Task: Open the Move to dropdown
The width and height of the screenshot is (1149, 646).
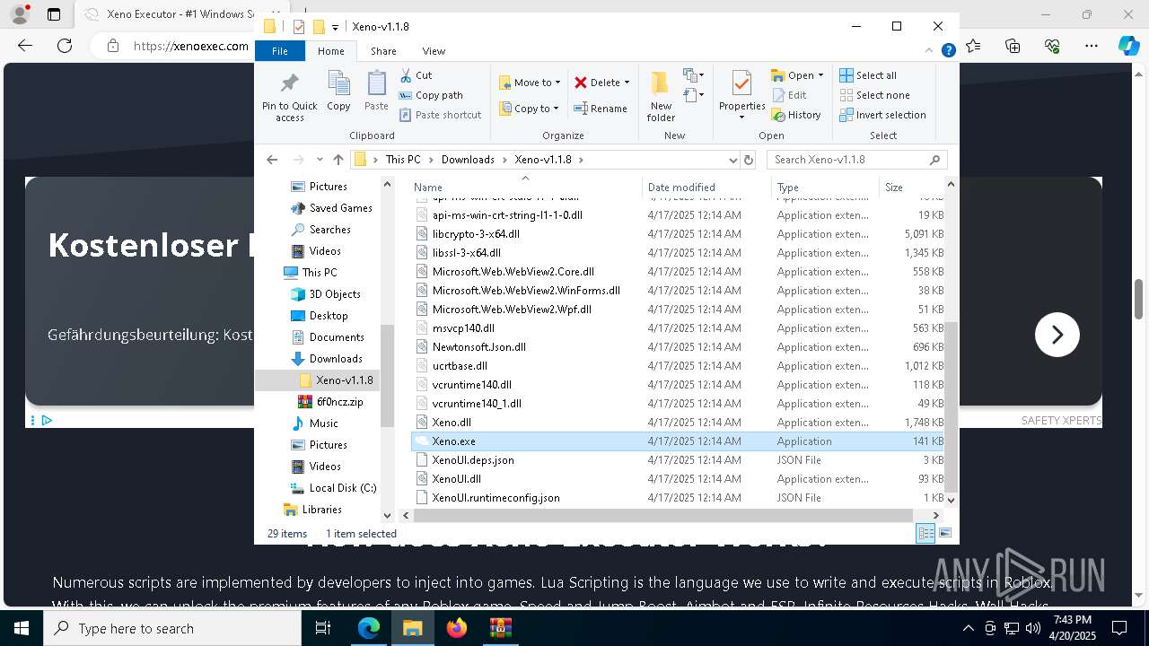Action: pos(530,83)
